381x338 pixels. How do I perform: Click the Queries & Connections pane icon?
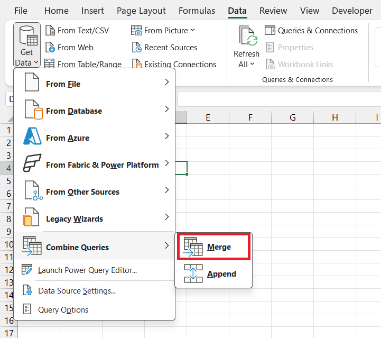270,30
